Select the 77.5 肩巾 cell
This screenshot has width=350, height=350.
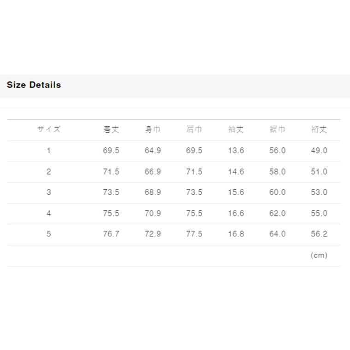[194, 234]
